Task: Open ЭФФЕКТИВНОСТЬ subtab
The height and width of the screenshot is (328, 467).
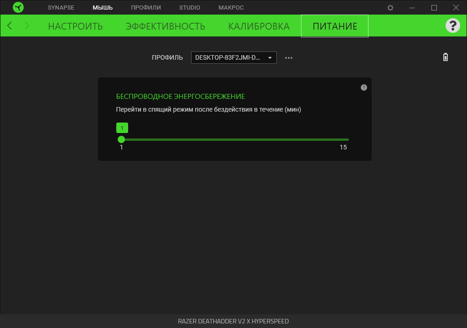Action: pyautogui.click(x=165, y=26)
